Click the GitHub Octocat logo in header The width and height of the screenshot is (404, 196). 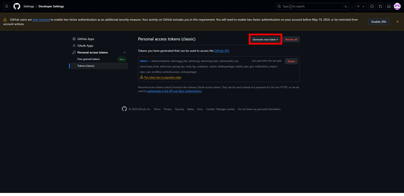click(x=17, y=6)
